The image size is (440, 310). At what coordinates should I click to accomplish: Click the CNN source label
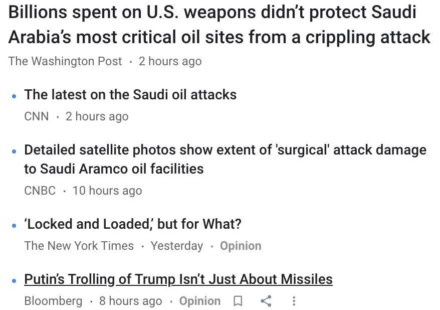coord(37,116)
